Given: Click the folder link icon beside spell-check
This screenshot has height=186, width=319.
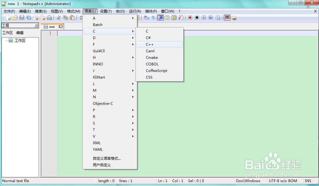Looking at the screenshot, I should coord(234,18).
